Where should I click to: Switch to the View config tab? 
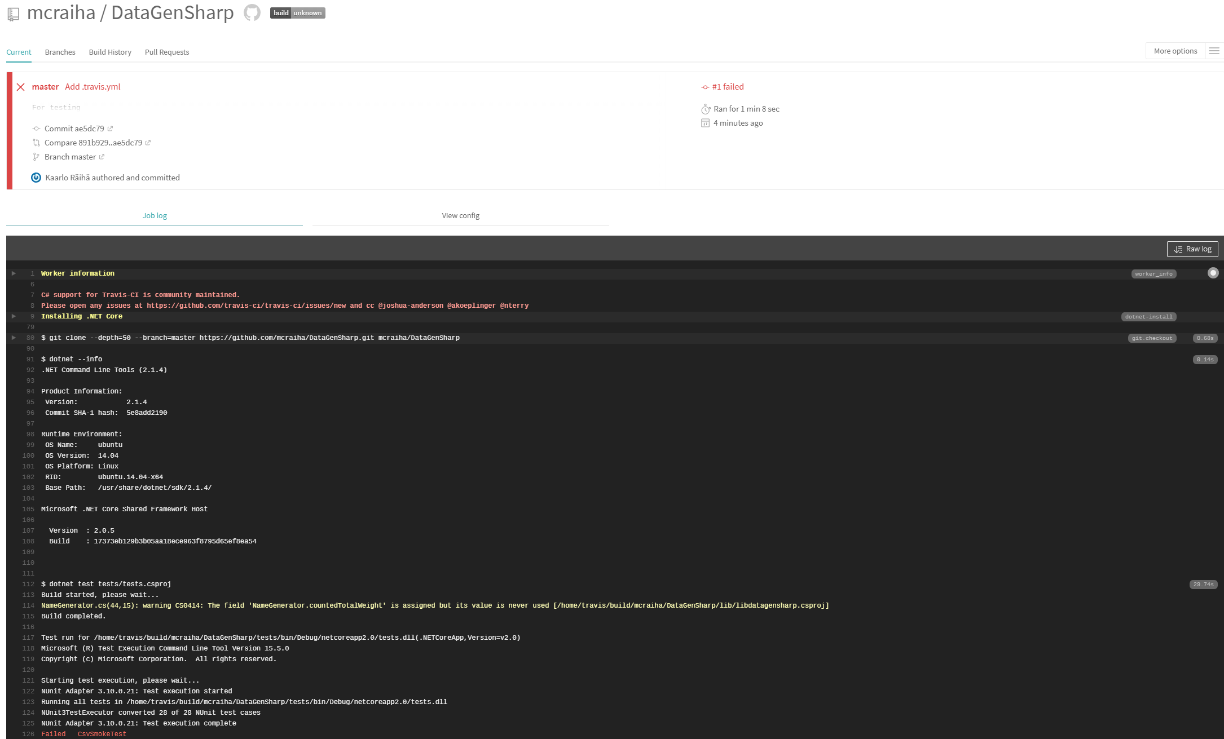460,215
